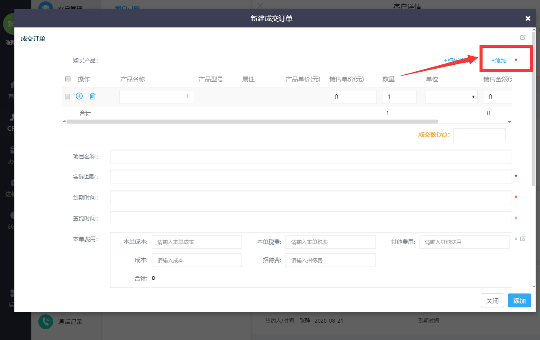Click the 实际回款 input field
The width and height of the screenshot is (540, 340).
[x=311, y=177]
